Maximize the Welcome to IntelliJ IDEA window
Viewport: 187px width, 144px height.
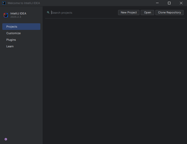click(169, 3)
